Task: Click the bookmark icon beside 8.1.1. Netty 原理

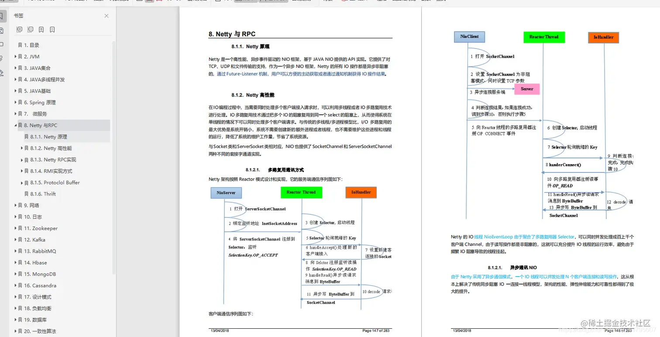Action: tap(27, 137)
